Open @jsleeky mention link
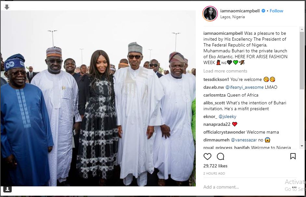 tap(227, 117)
